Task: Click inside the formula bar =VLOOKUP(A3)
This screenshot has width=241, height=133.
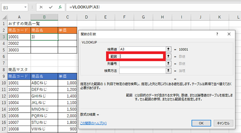Action: coord(153,7)
